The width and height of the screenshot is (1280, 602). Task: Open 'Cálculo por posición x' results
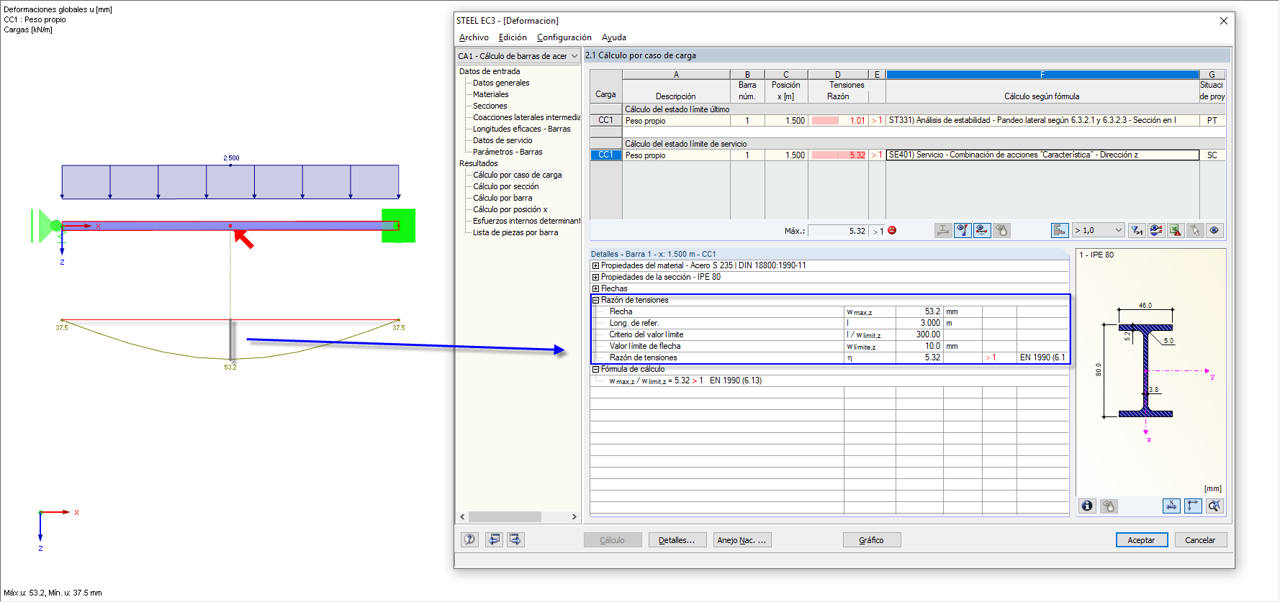tap(510, 209)
